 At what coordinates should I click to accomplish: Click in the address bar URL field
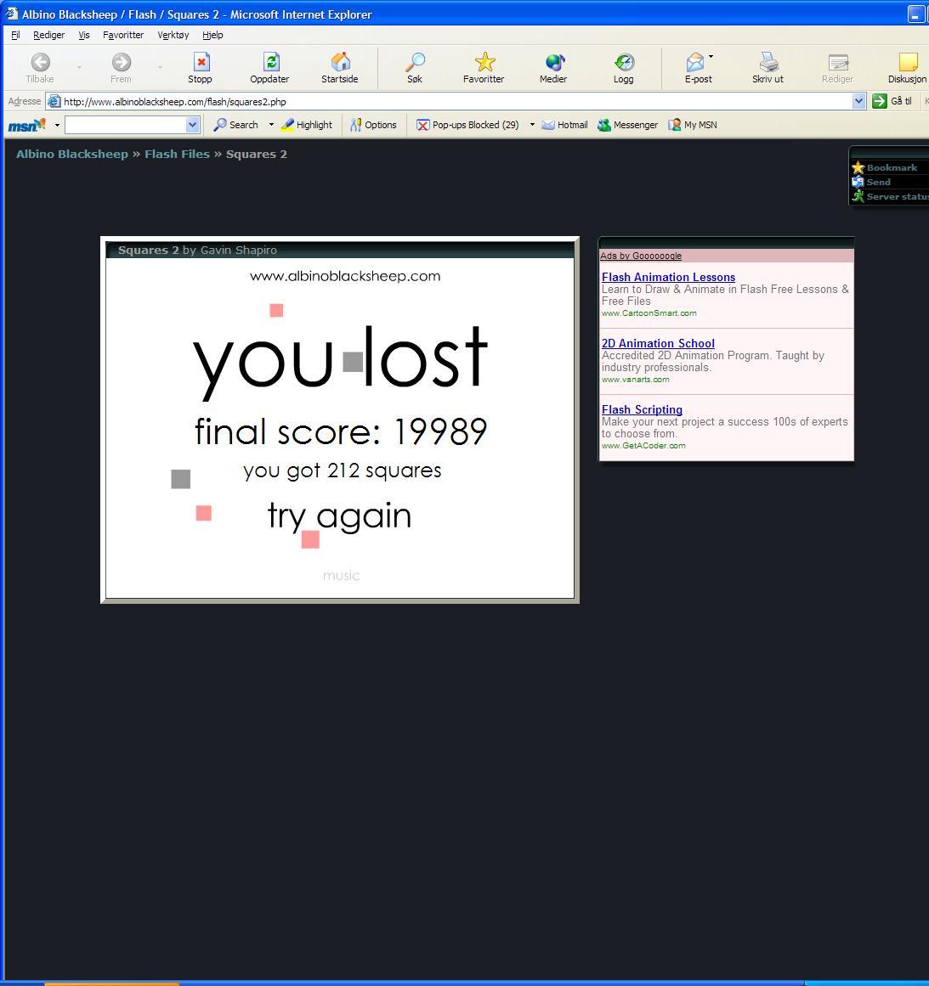[456, 101]
